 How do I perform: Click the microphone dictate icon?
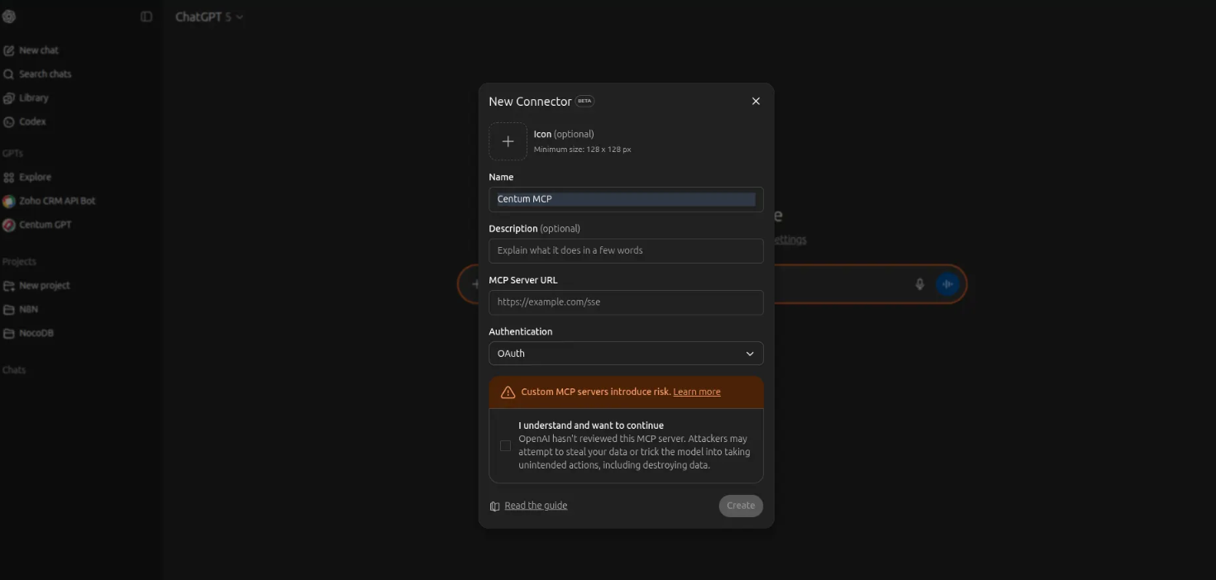[919, 284]
